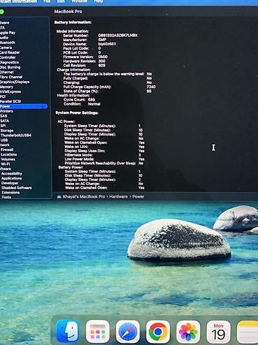Click the Condition value Normal
The width and height of the screenshot is (258, 345).
pos(94,104)
